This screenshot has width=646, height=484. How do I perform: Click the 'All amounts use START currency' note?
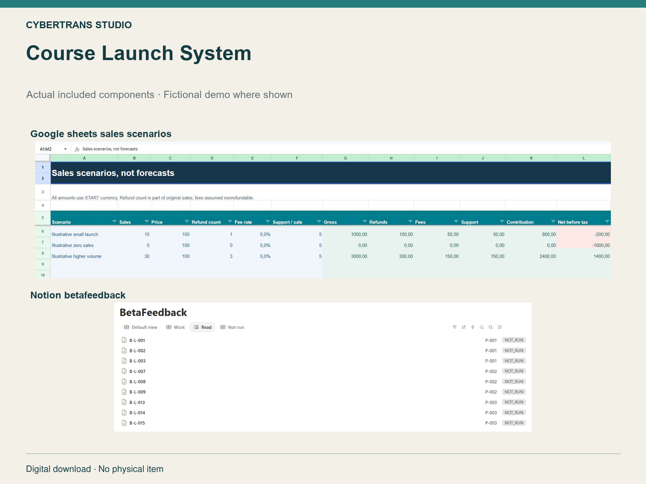[153, 198]
